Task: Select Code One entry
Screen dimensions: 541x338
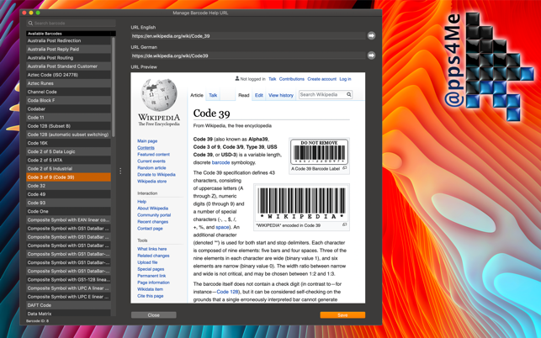Action: click(69, 211)
